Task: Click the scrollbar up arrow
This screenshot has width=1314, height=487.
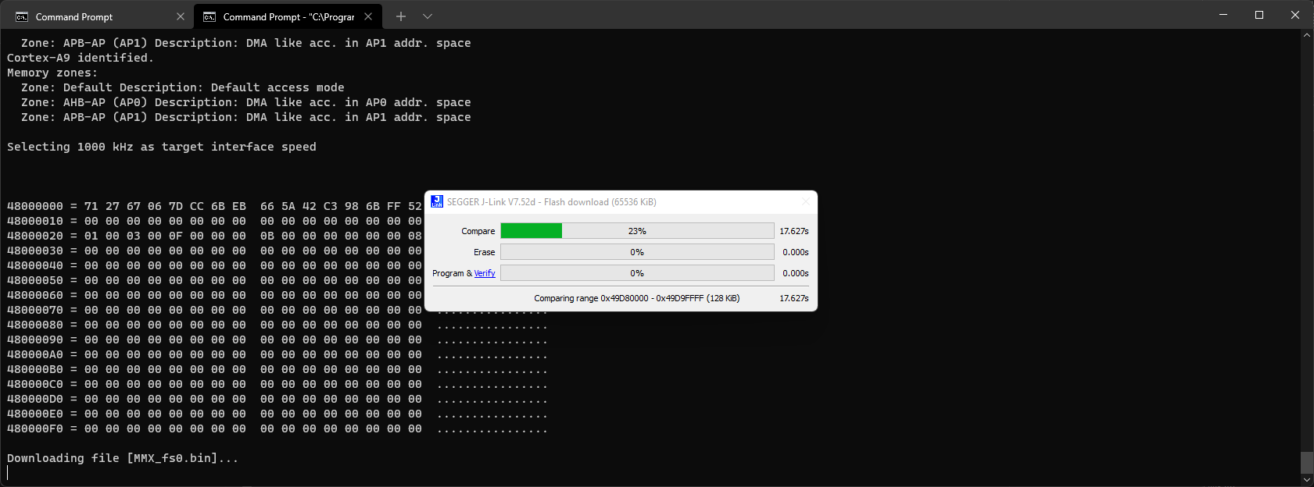Action: [1307, 36]
